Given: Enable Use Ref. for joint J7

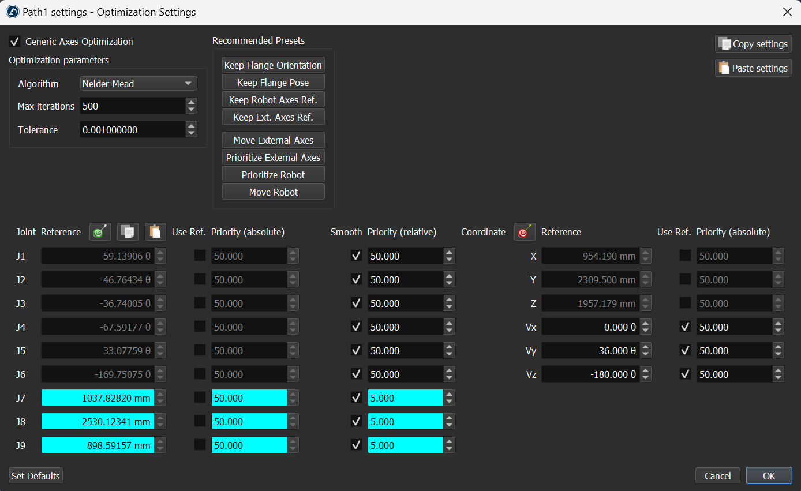Looking at the screenshot, I should (200, 398).
